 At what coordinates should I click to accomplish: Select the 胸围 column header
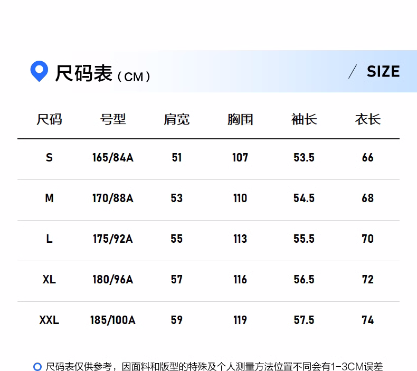(240, 119)
